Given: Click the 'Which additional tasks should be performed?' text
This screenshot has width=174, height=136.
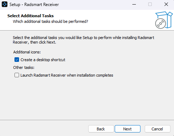Looking at the screenshot, I should pos(50,21).
